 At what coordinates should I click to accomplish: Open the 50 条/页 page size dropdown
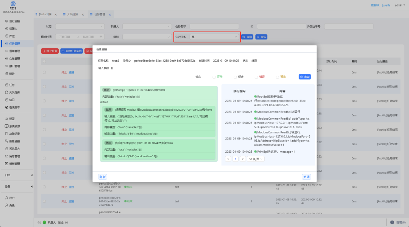pos(256,159)
